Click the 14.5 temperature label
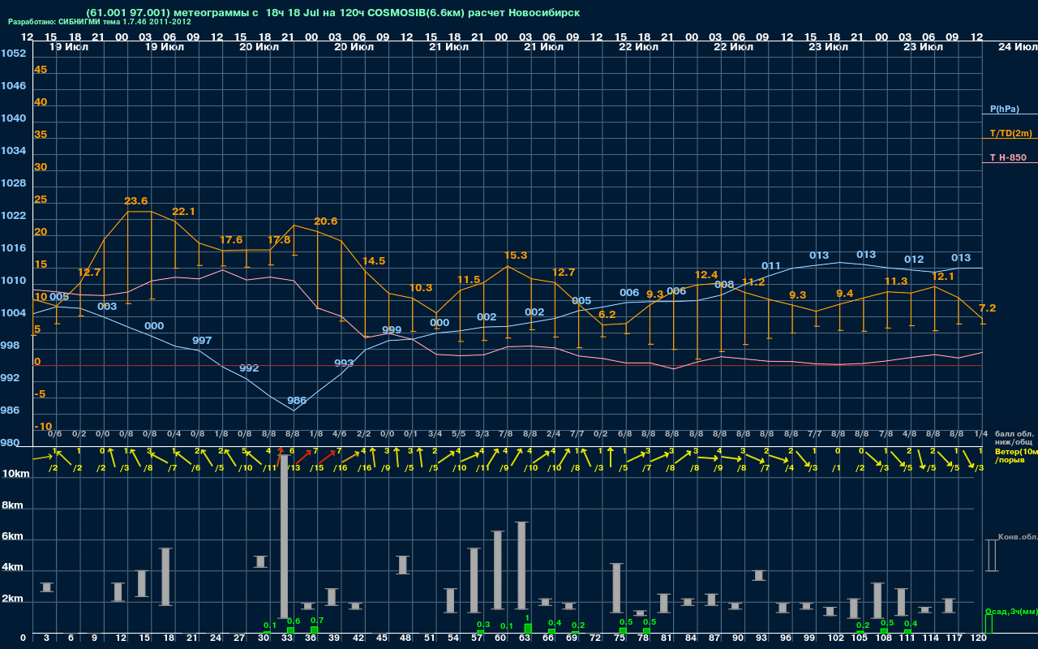The height and width of the screenshot is (649, 1038). click(374, 260)
